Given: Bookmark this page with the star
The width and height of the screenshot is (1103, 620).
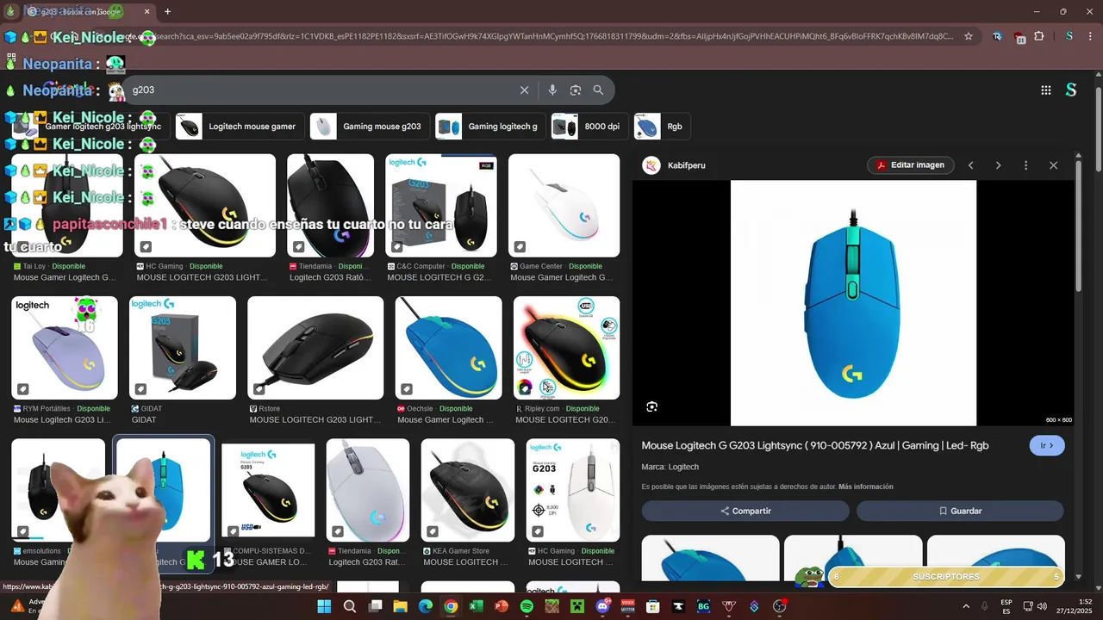Looking at the screenshot, I should [x=969, y=36].
